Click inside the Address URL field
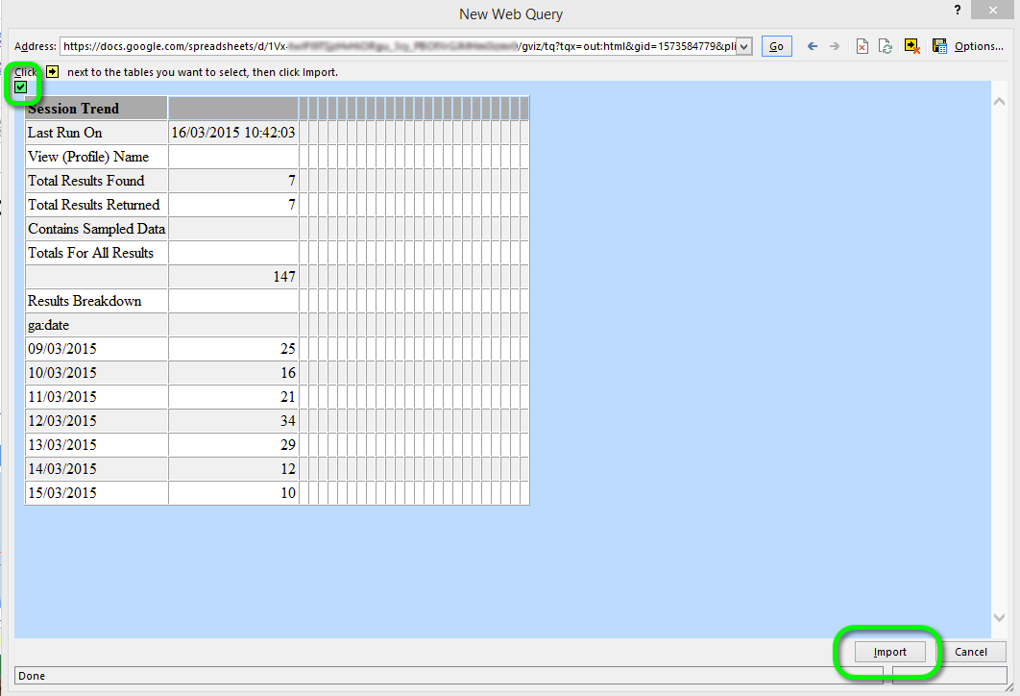Viewport: 1020px width, 696px height. click(384, 46)
